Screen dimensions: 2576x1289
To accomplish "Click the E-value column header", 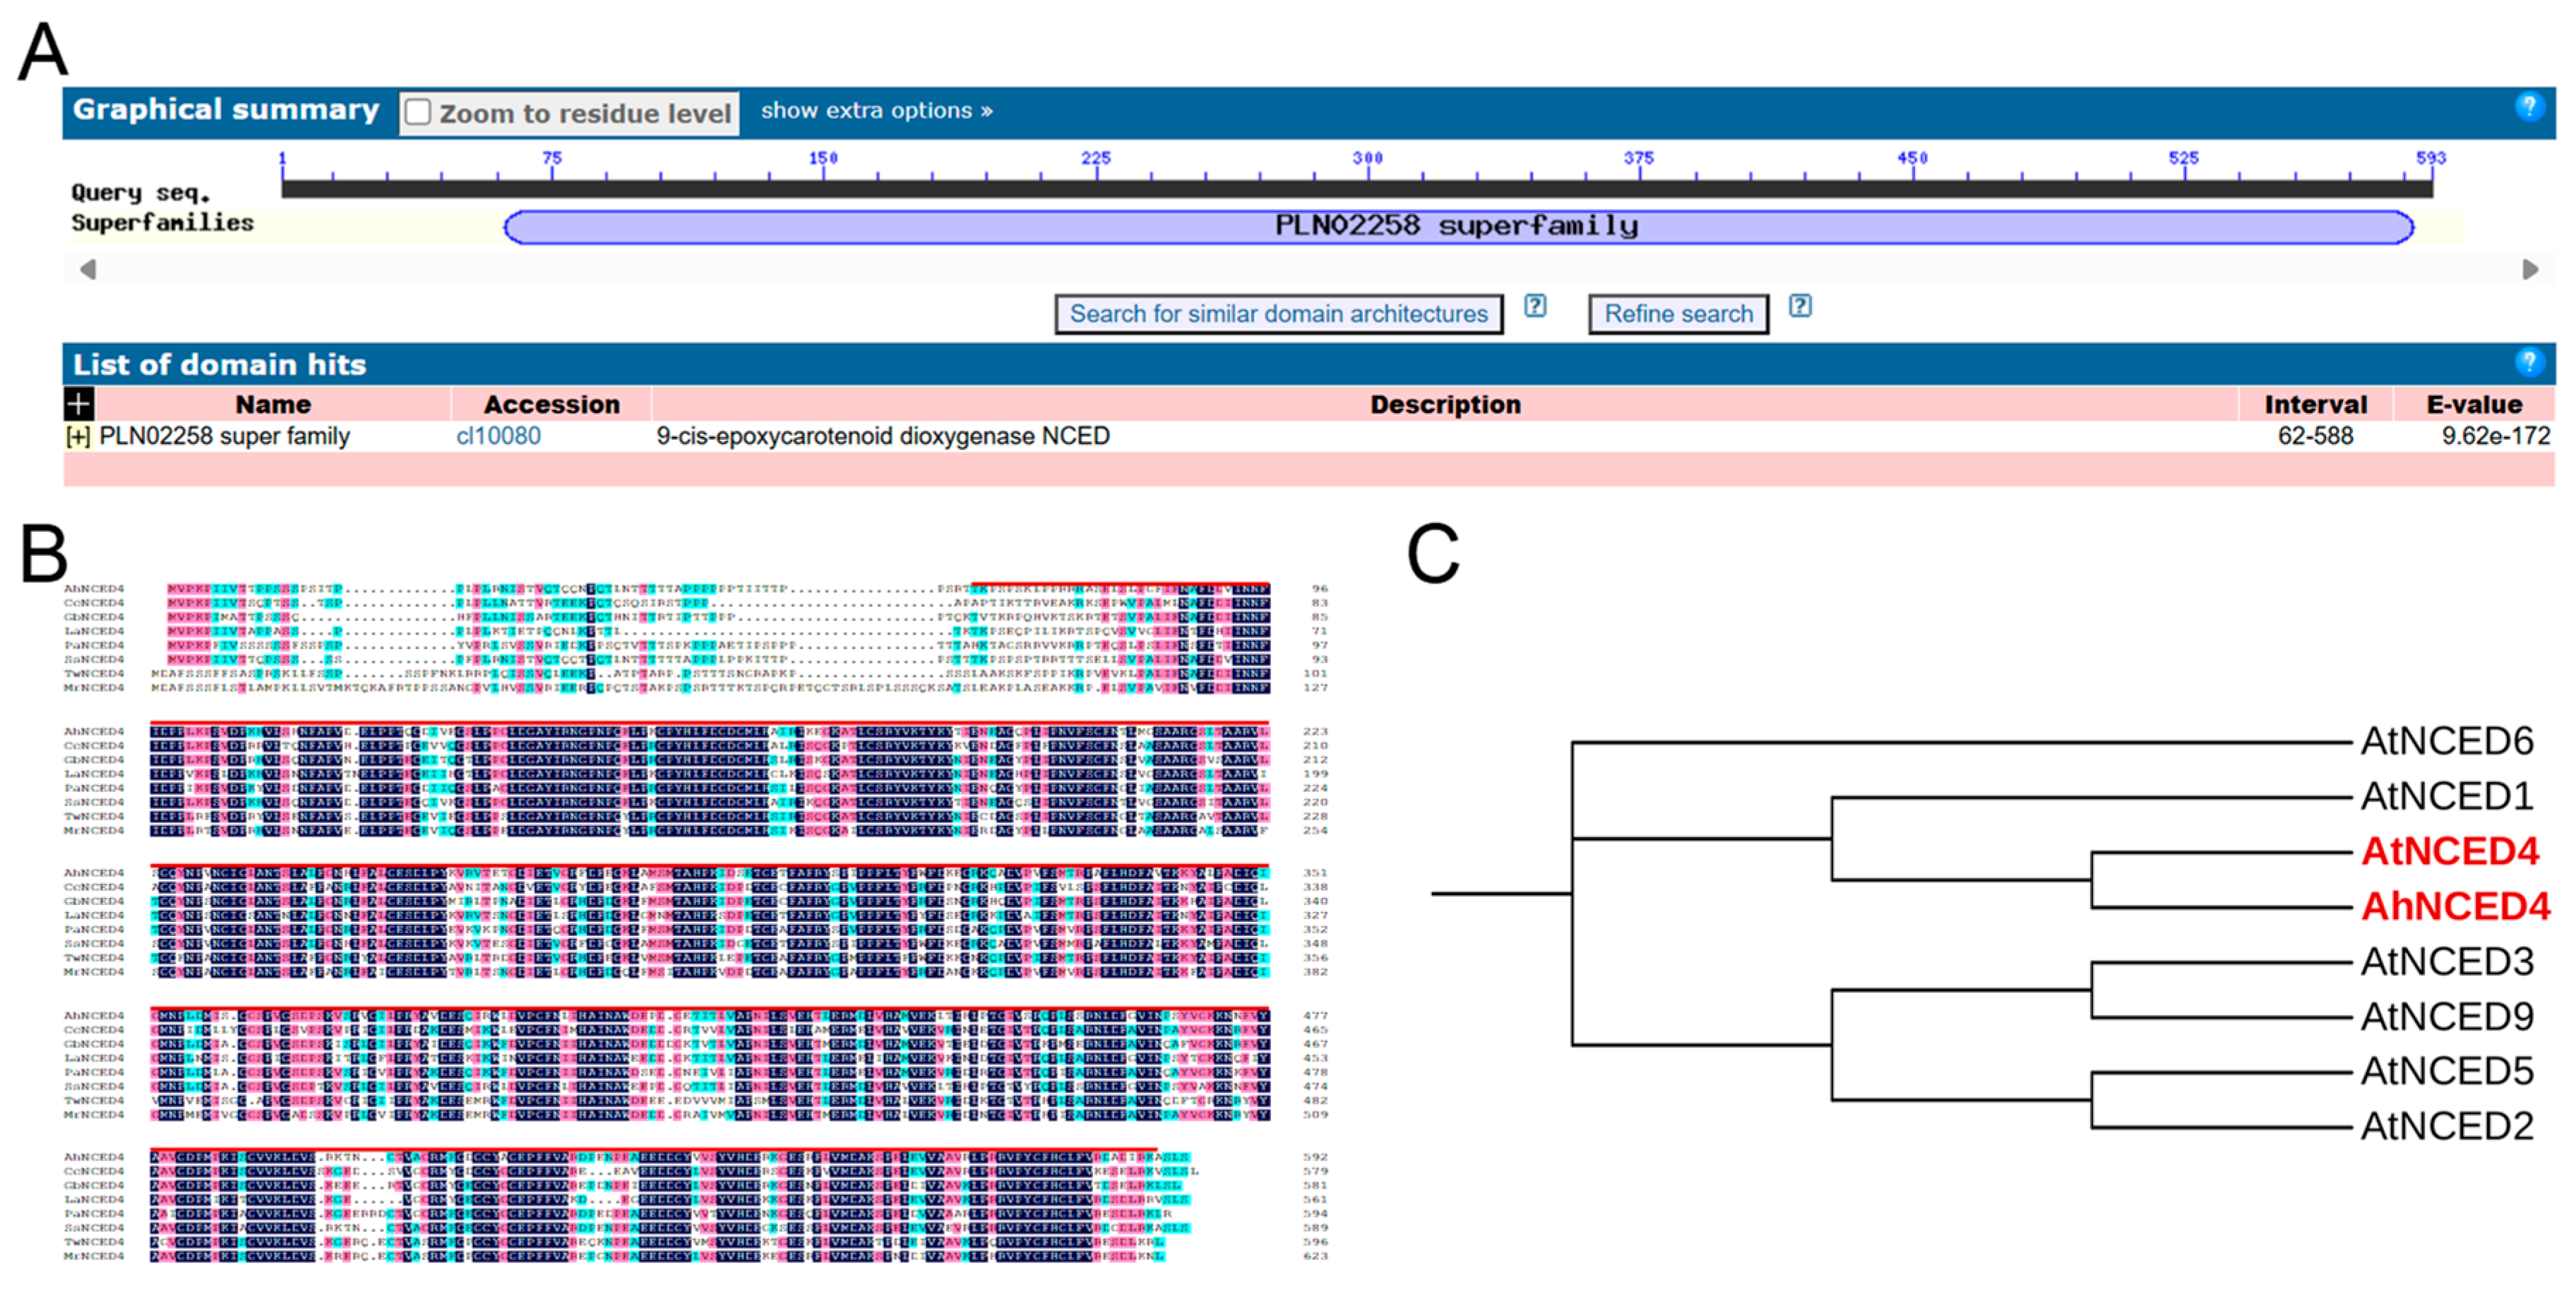I will tap(2473, 404).
